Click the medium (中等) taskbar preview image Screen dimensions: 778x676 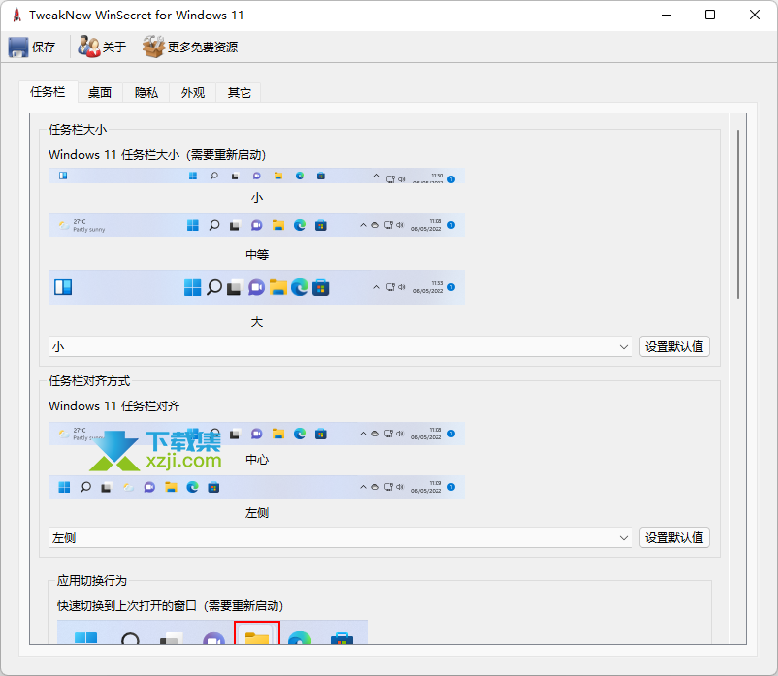click(x=256, y=226)
